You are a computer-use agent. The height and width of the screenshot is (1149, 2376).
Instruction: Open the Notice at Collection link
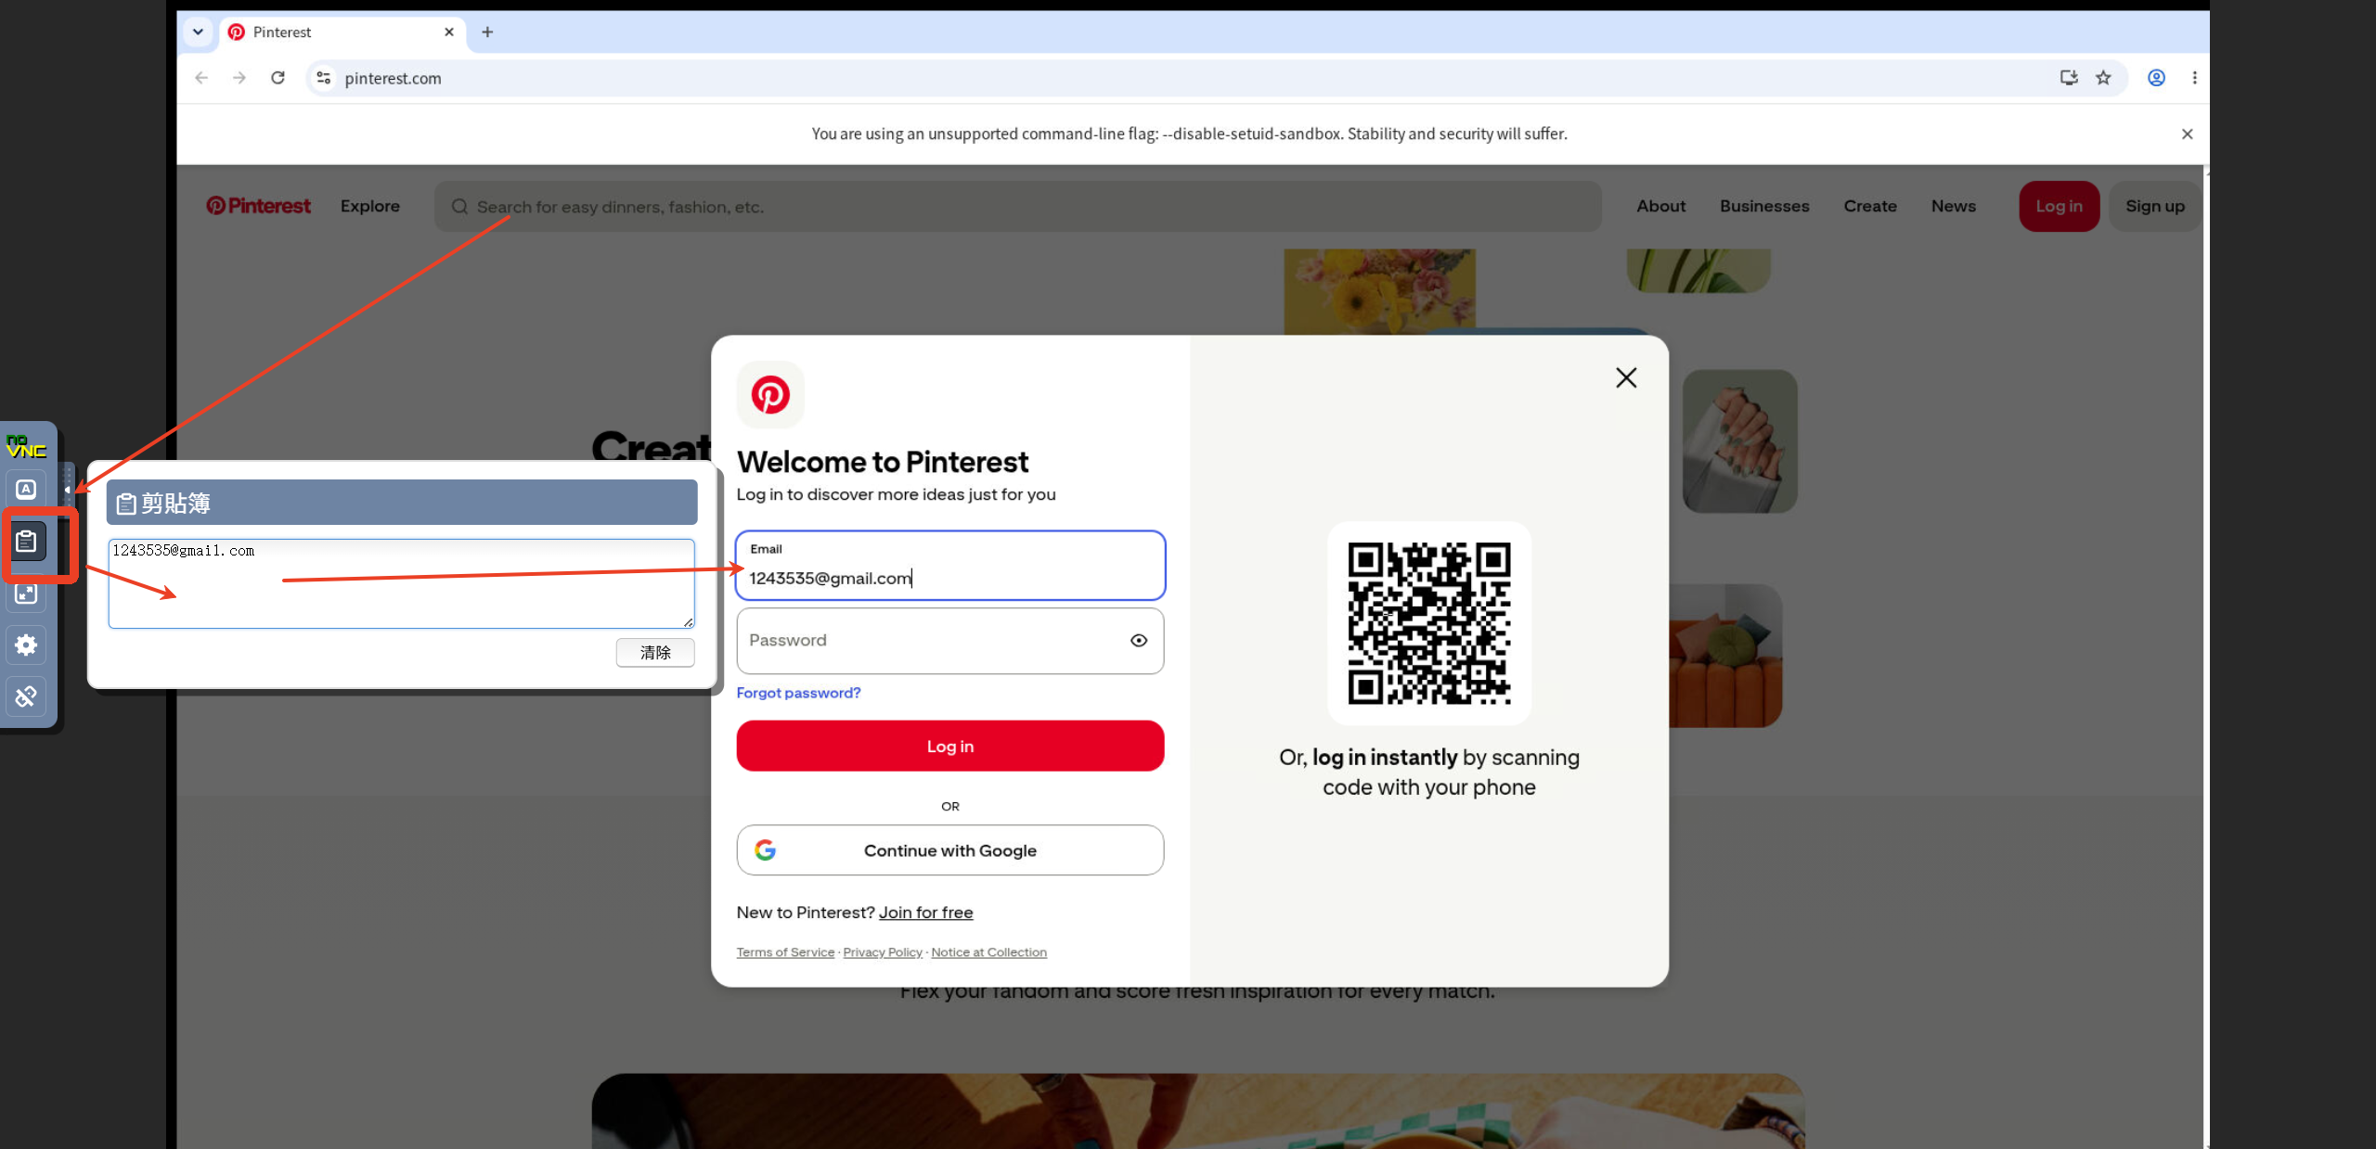pyautogui.click(x=989, y=952)
